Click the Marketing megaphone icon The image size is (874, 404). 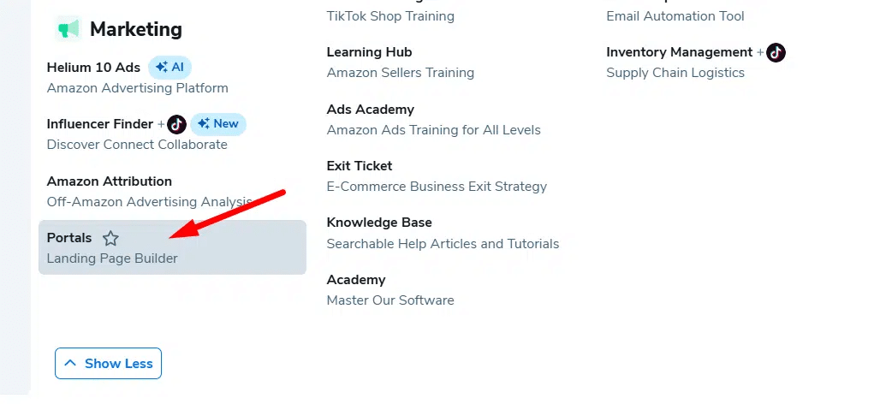click(x=68, y=29)
